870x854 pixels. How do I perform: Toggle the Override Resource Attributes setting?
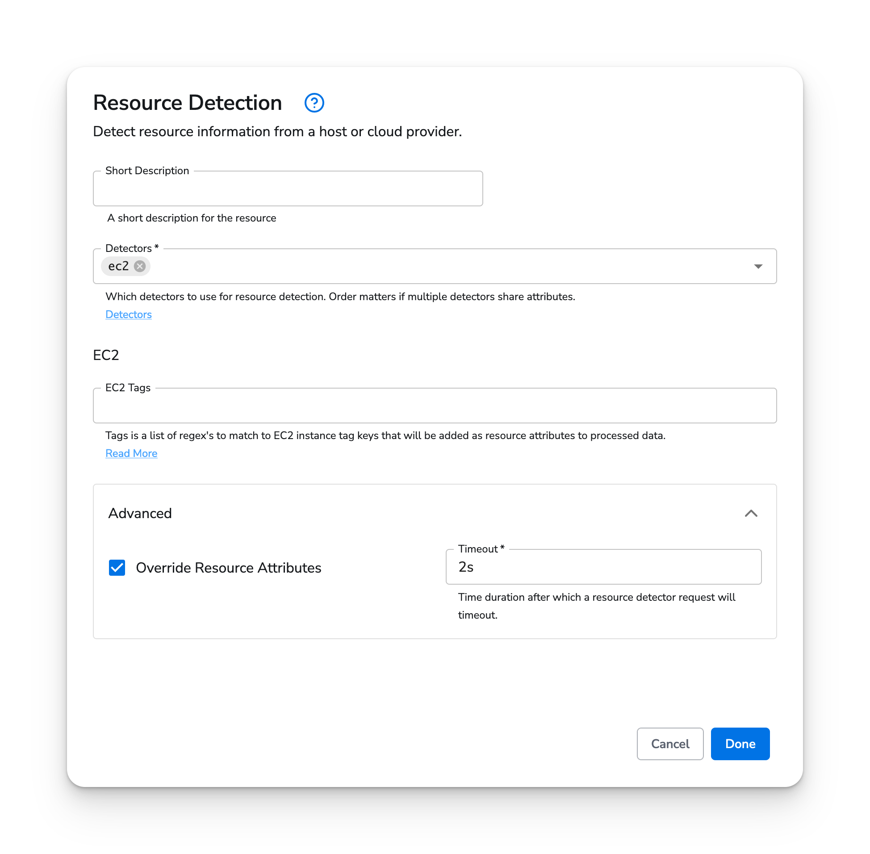117,567
